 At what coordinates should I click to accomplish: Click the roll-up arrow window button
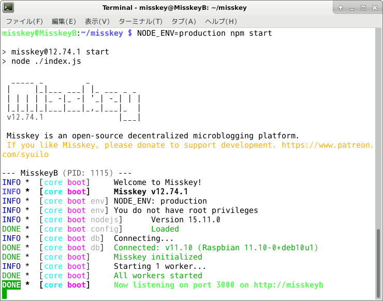pos(341,8)
